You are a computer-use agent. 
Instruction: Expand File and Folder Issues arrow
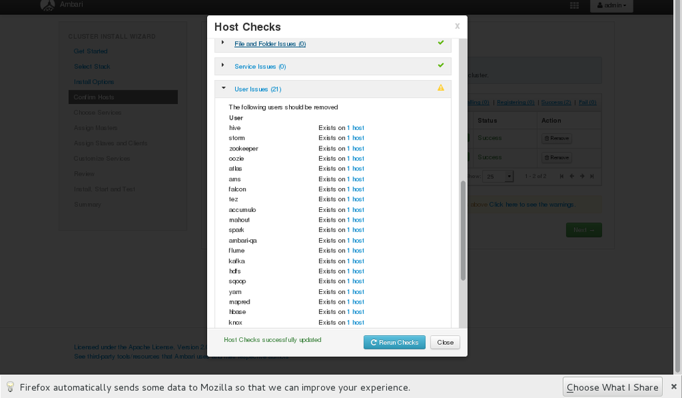point(223,42)
